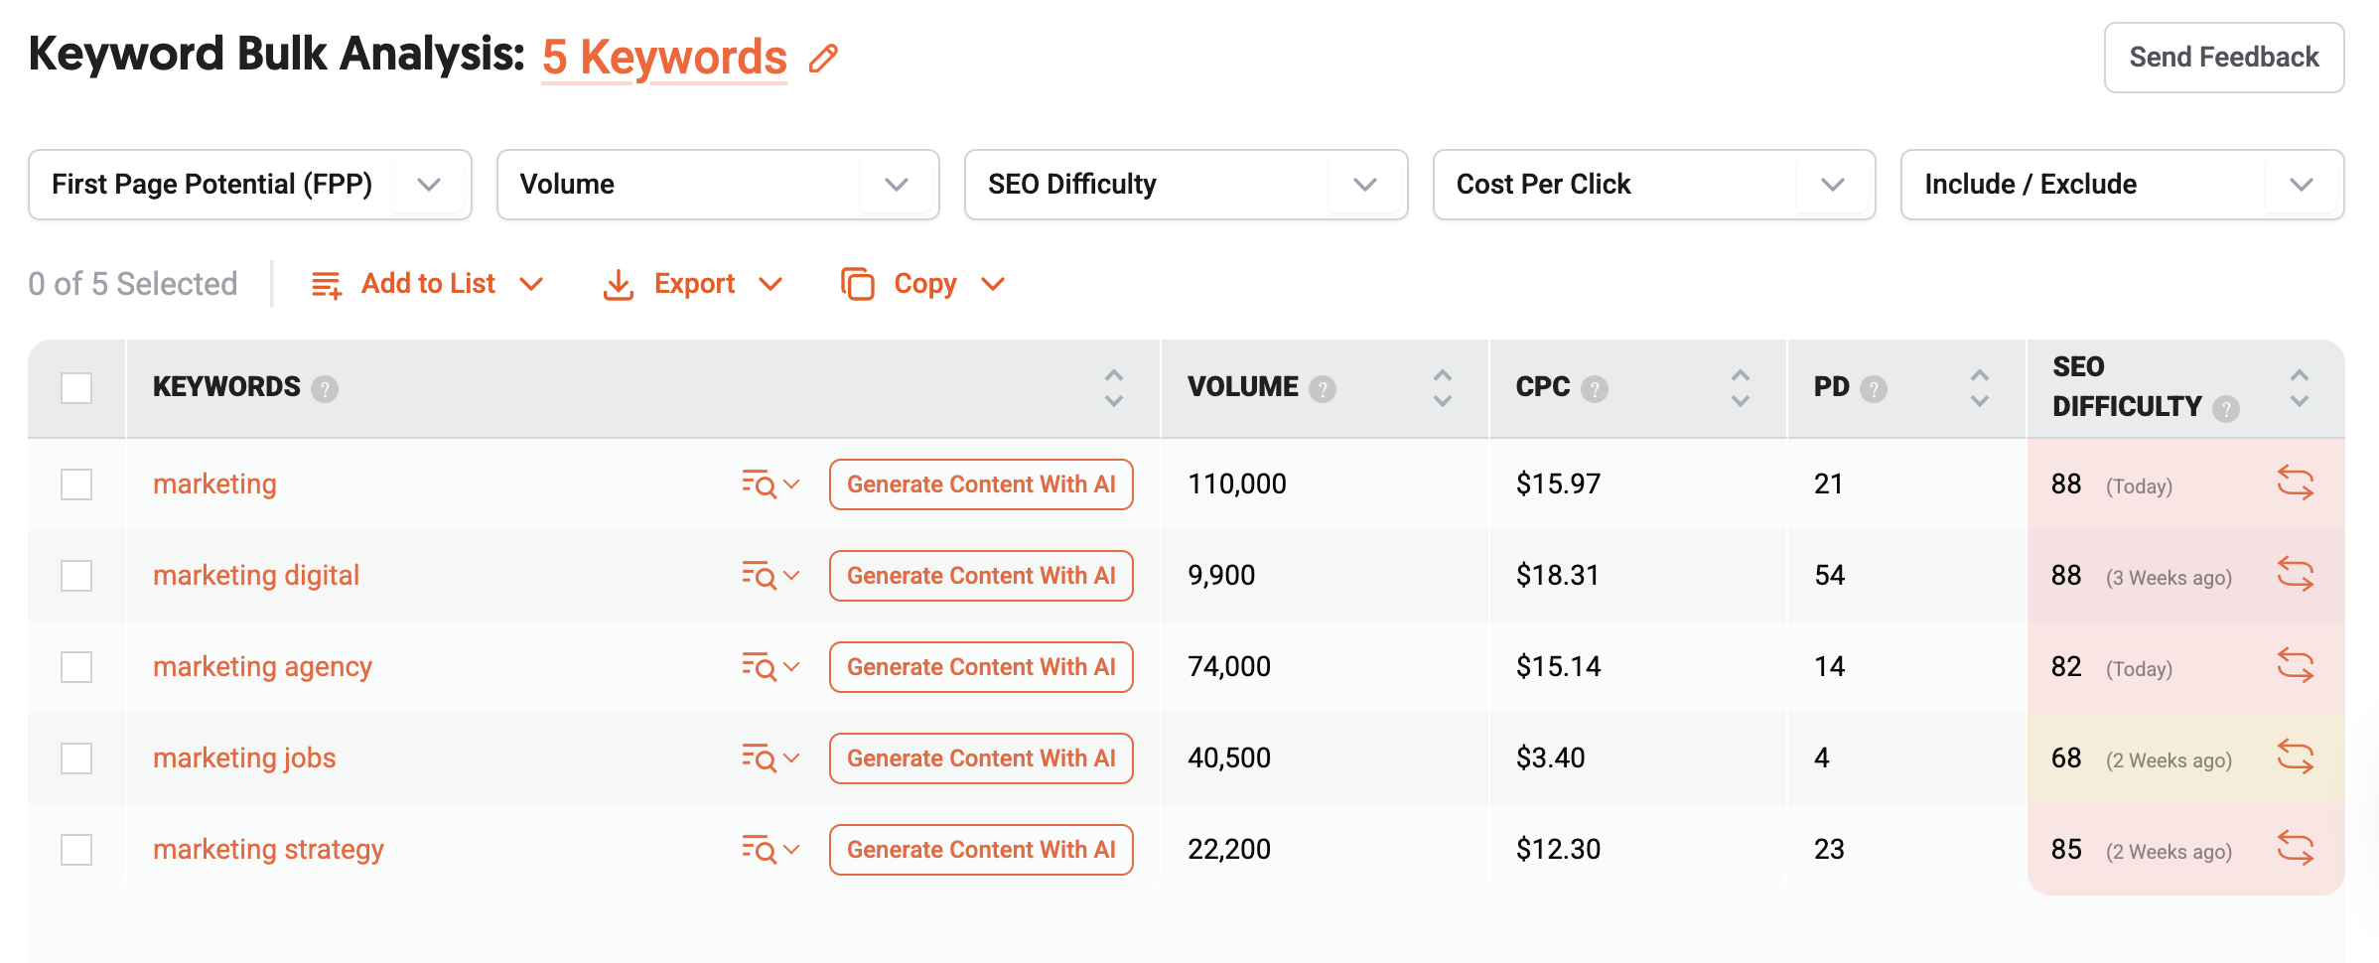Generate Content With AI for marketing jobs
Screen dimensions: 2379x963
(981, 758)
